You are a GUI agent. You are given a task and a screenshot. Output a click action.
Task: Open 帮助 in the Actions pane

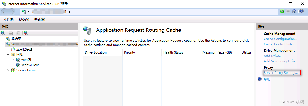267,79
